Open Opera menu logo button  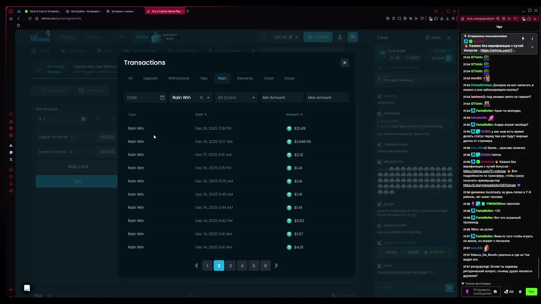(11, 11)
